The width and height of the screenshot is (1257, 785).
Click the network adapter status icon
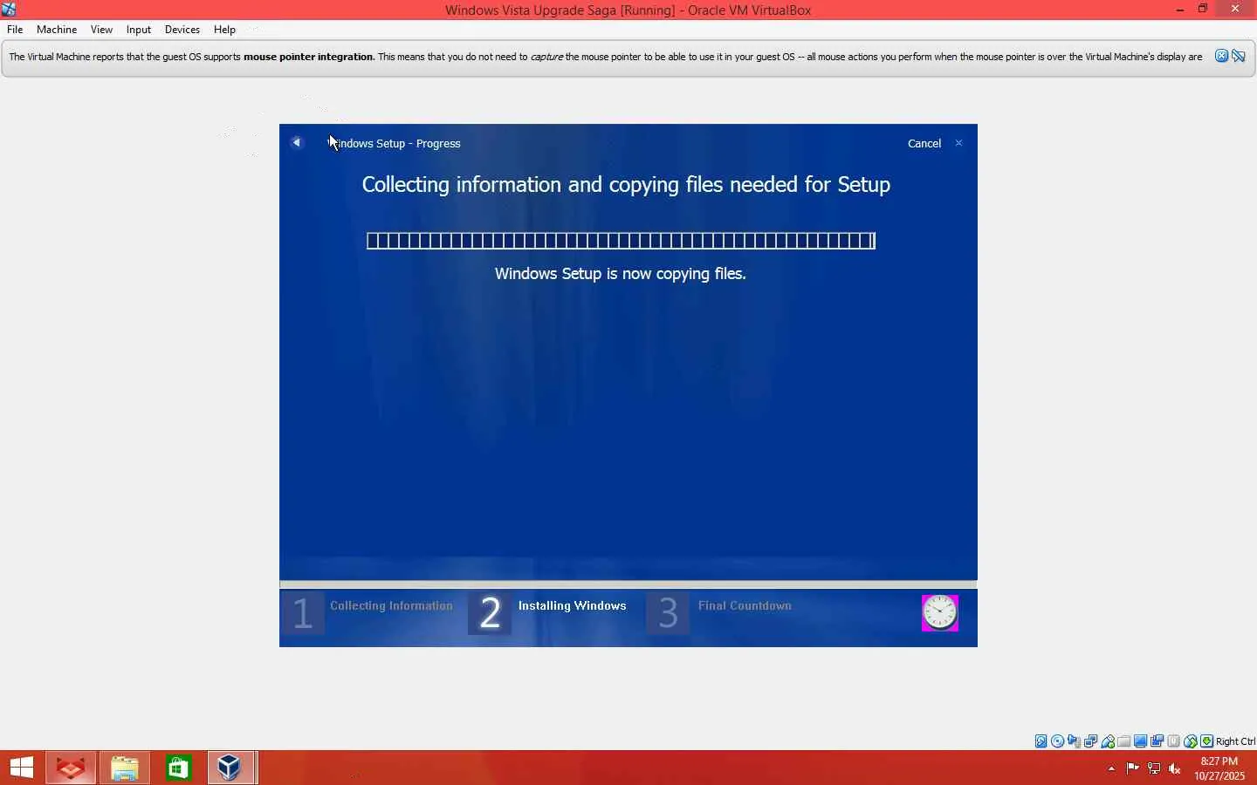[1091, 741]
